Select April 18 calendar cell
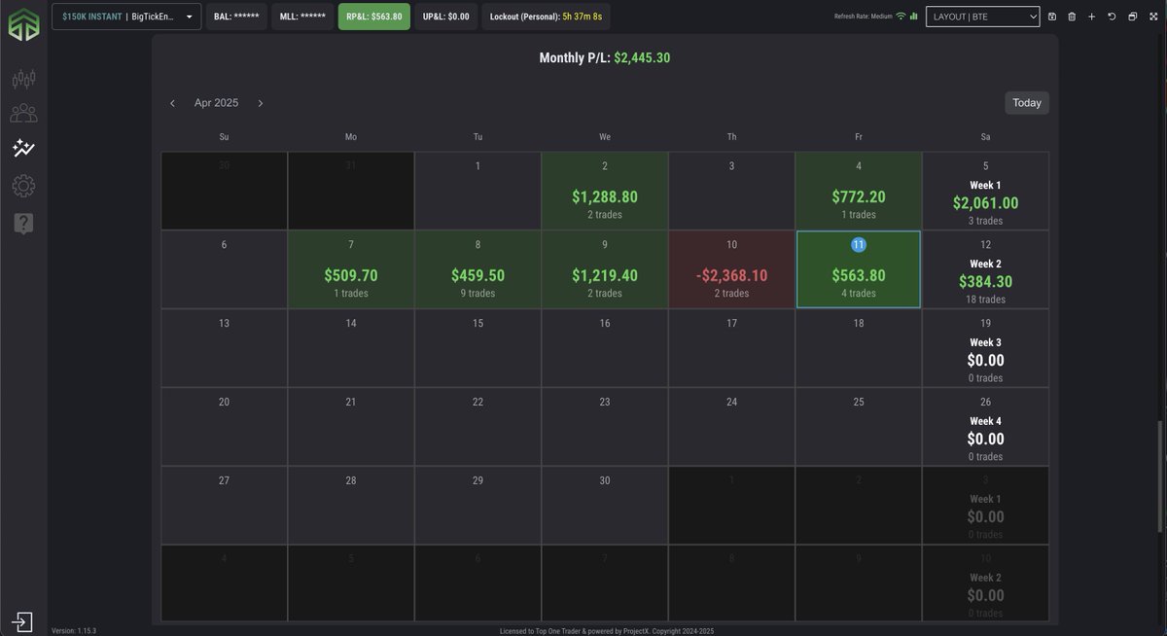Screen dimensions: 1167x636 [859, 348]
